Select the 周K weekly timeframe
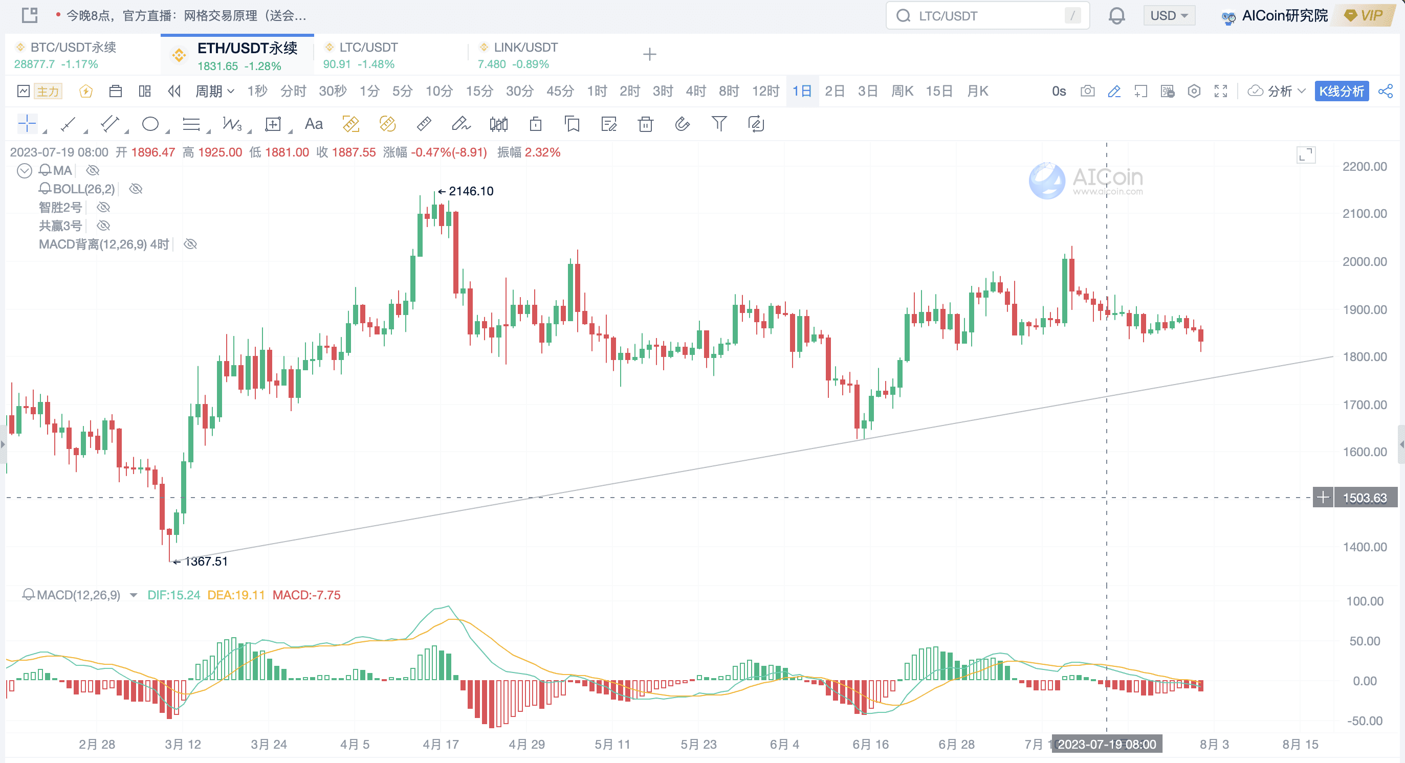Viewport: 1405px width, 763px height. (x=902, y=91)
